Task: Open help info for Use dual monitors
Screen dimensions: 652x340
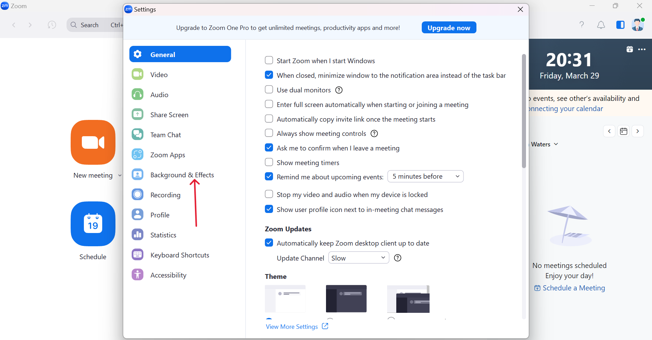Action: click(x=339, y=90)
